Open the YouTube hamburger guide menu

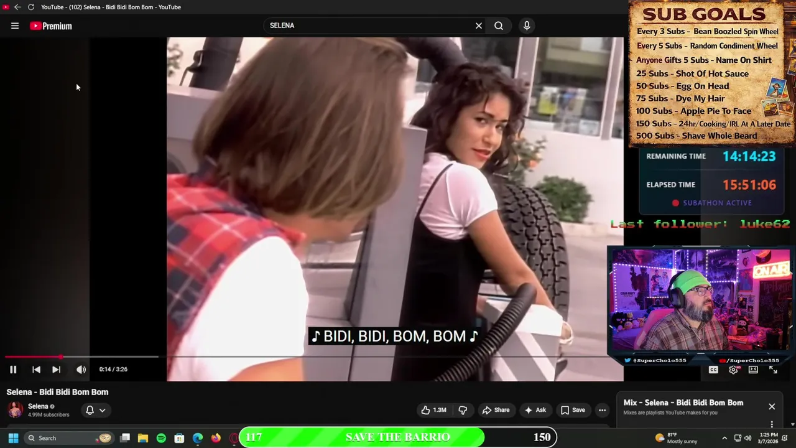pyautogui.click(x=15, y=26)
